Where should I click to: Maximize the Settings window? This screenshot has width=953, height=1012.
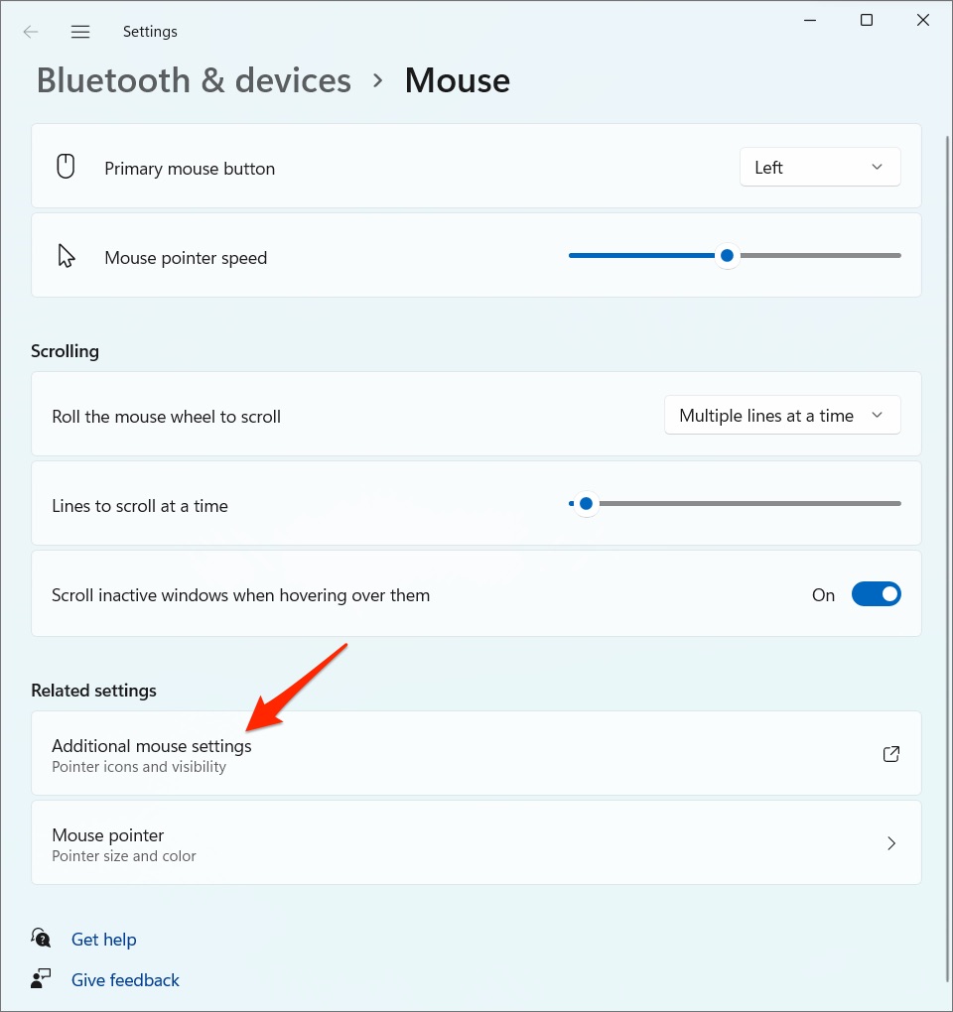[x=867, y=21]
